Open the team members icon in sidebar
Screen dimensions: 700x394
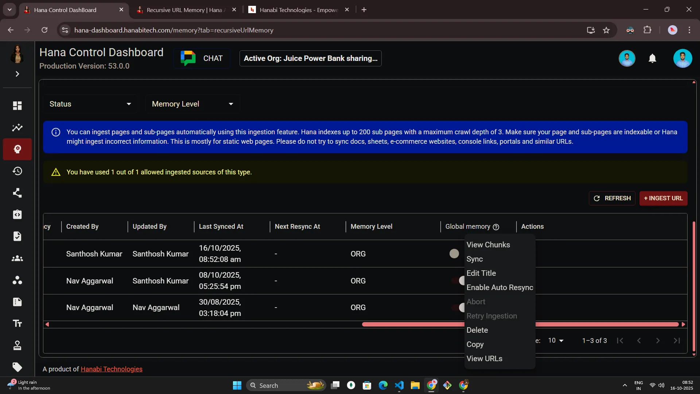(17, 259)
